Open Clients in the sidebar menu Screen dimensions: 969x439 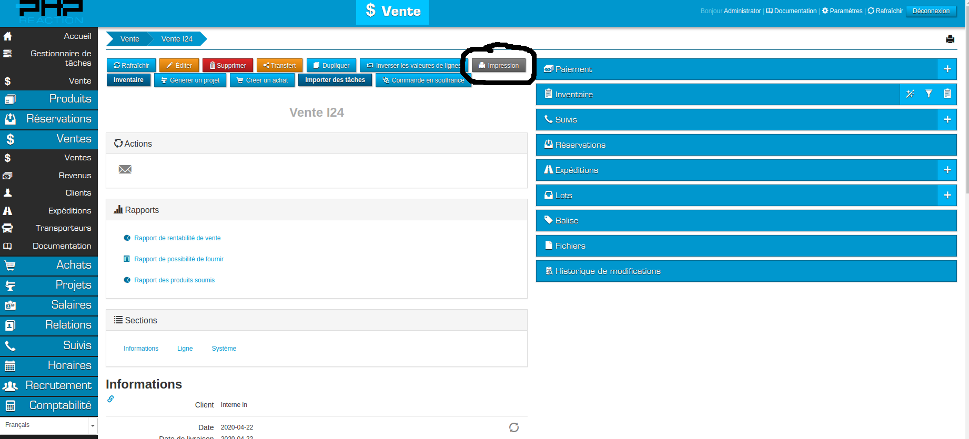(x=78, y=193)
